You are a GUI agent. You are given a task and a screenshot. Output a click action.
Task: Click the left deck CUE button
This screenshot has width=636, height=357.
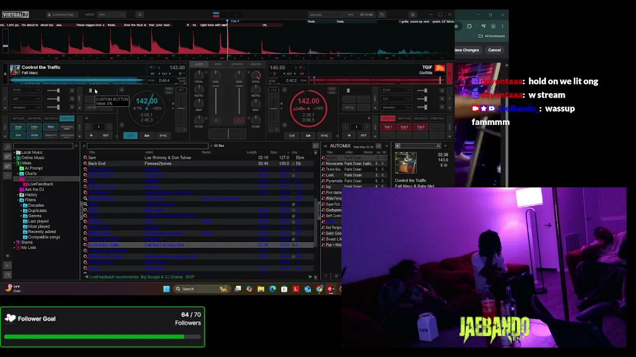pos(130,135)
